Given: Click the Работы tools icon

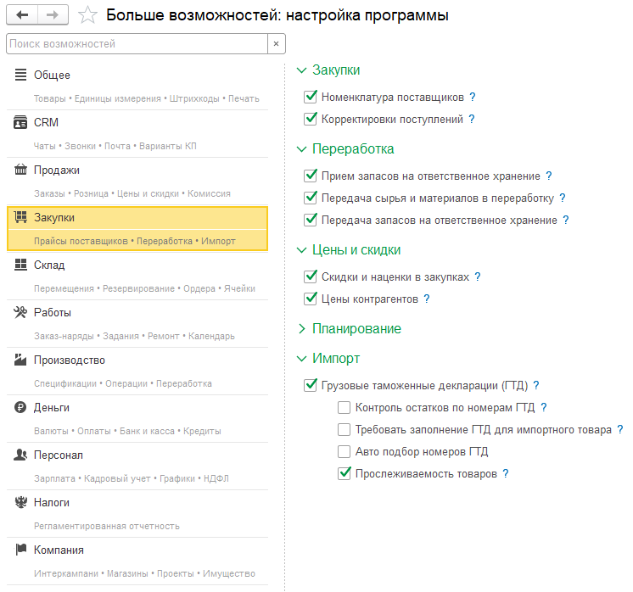Looking at the screenshot, I should 20,312.
